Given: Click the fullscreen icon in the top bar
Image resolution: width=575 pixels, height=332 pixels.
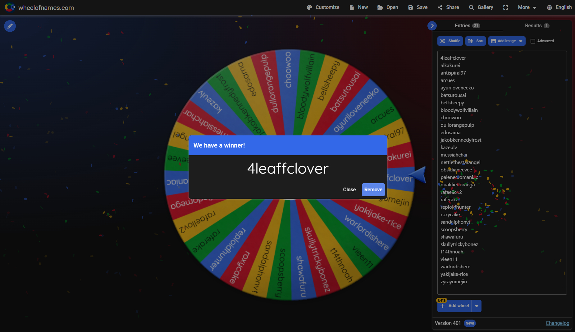Looking at the screenshot, I should pos(505,7).
